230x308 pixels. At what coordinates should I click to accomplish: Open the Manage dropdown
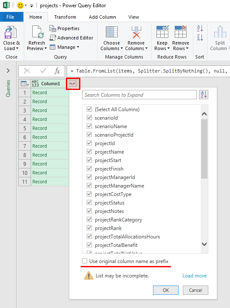(64, 47)
